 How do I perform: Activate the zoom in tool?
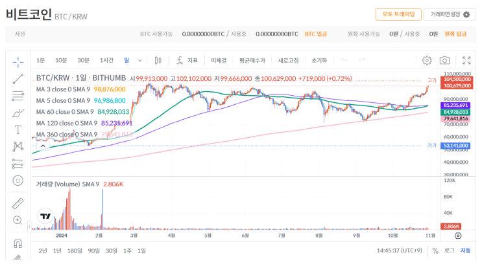coord(18,220)
